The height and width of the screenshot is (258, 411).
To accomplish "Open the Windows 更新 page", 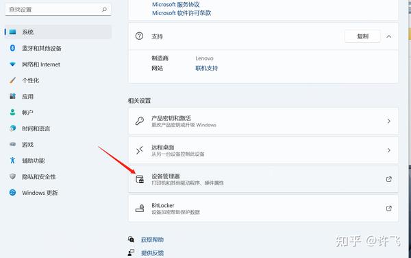I will pyautogui.click(x=58, y=192).
